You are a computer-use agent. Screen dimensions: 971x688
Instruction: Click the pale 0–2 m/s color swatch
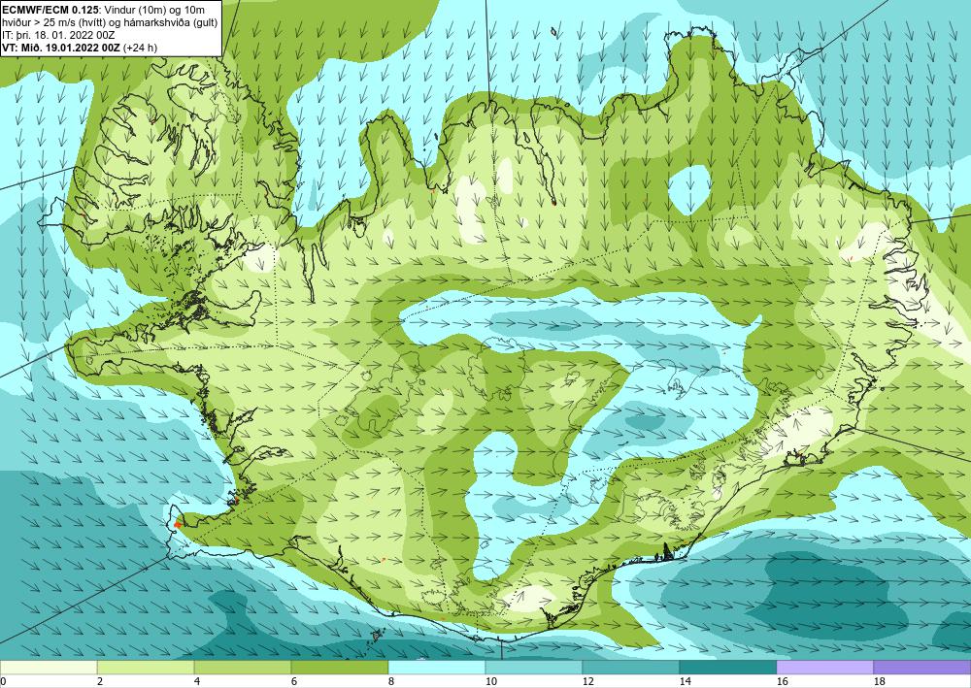click(49, 668)
